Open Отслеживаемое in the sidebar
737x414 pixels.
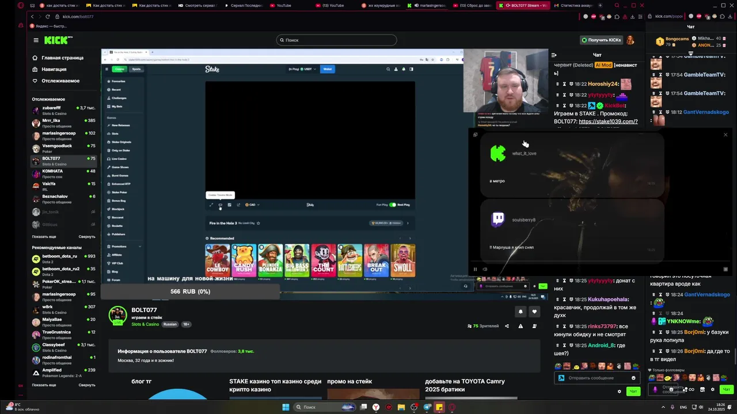click(x=56, y=80)
